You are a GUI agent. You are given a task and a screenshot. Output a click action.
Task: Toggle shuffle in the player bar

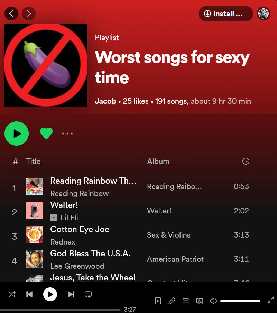coord(12,294)
